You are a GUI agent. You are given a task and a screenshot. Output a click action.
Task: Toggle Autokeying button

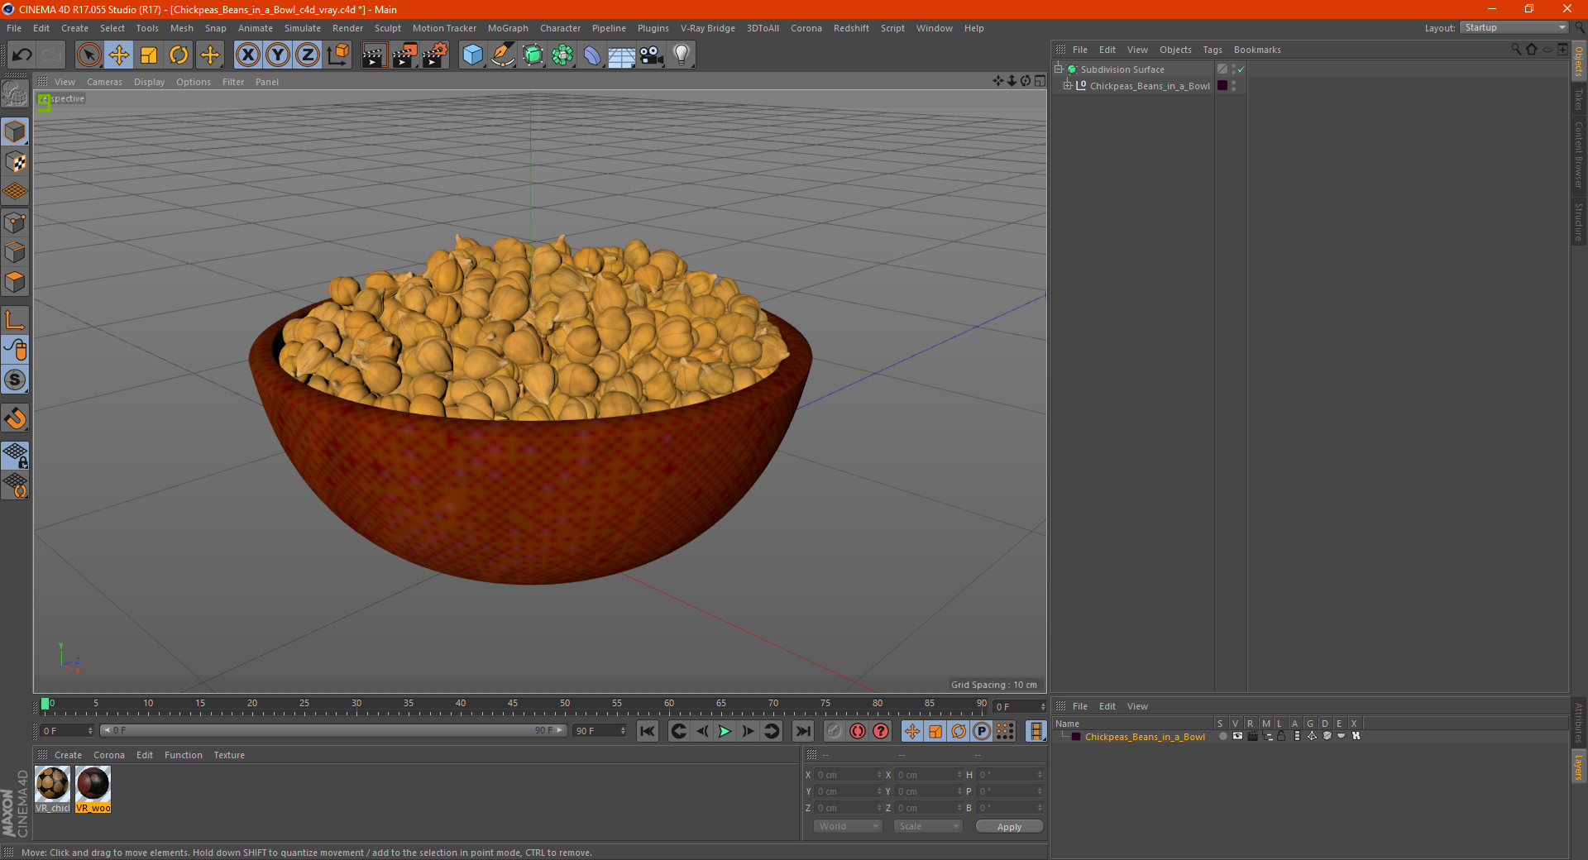pos(858,731)
